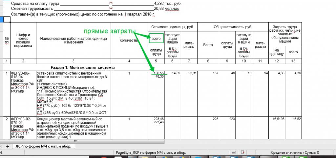The height and width of the screenshot is (158, 336).
Task: Select the Установка сплит-систем description cell
Action: pyautogui.click(x=73, y=94)
